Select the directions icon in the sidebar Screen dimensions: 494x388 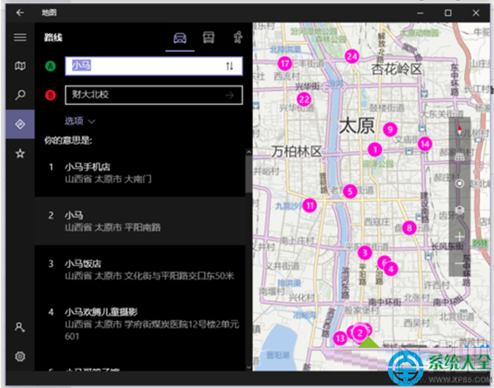point(21,124)
